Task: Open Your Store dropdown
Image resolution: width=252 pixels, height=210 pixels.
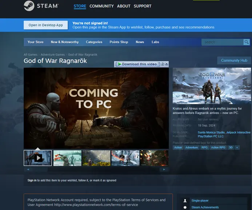Action: [35, 42]
